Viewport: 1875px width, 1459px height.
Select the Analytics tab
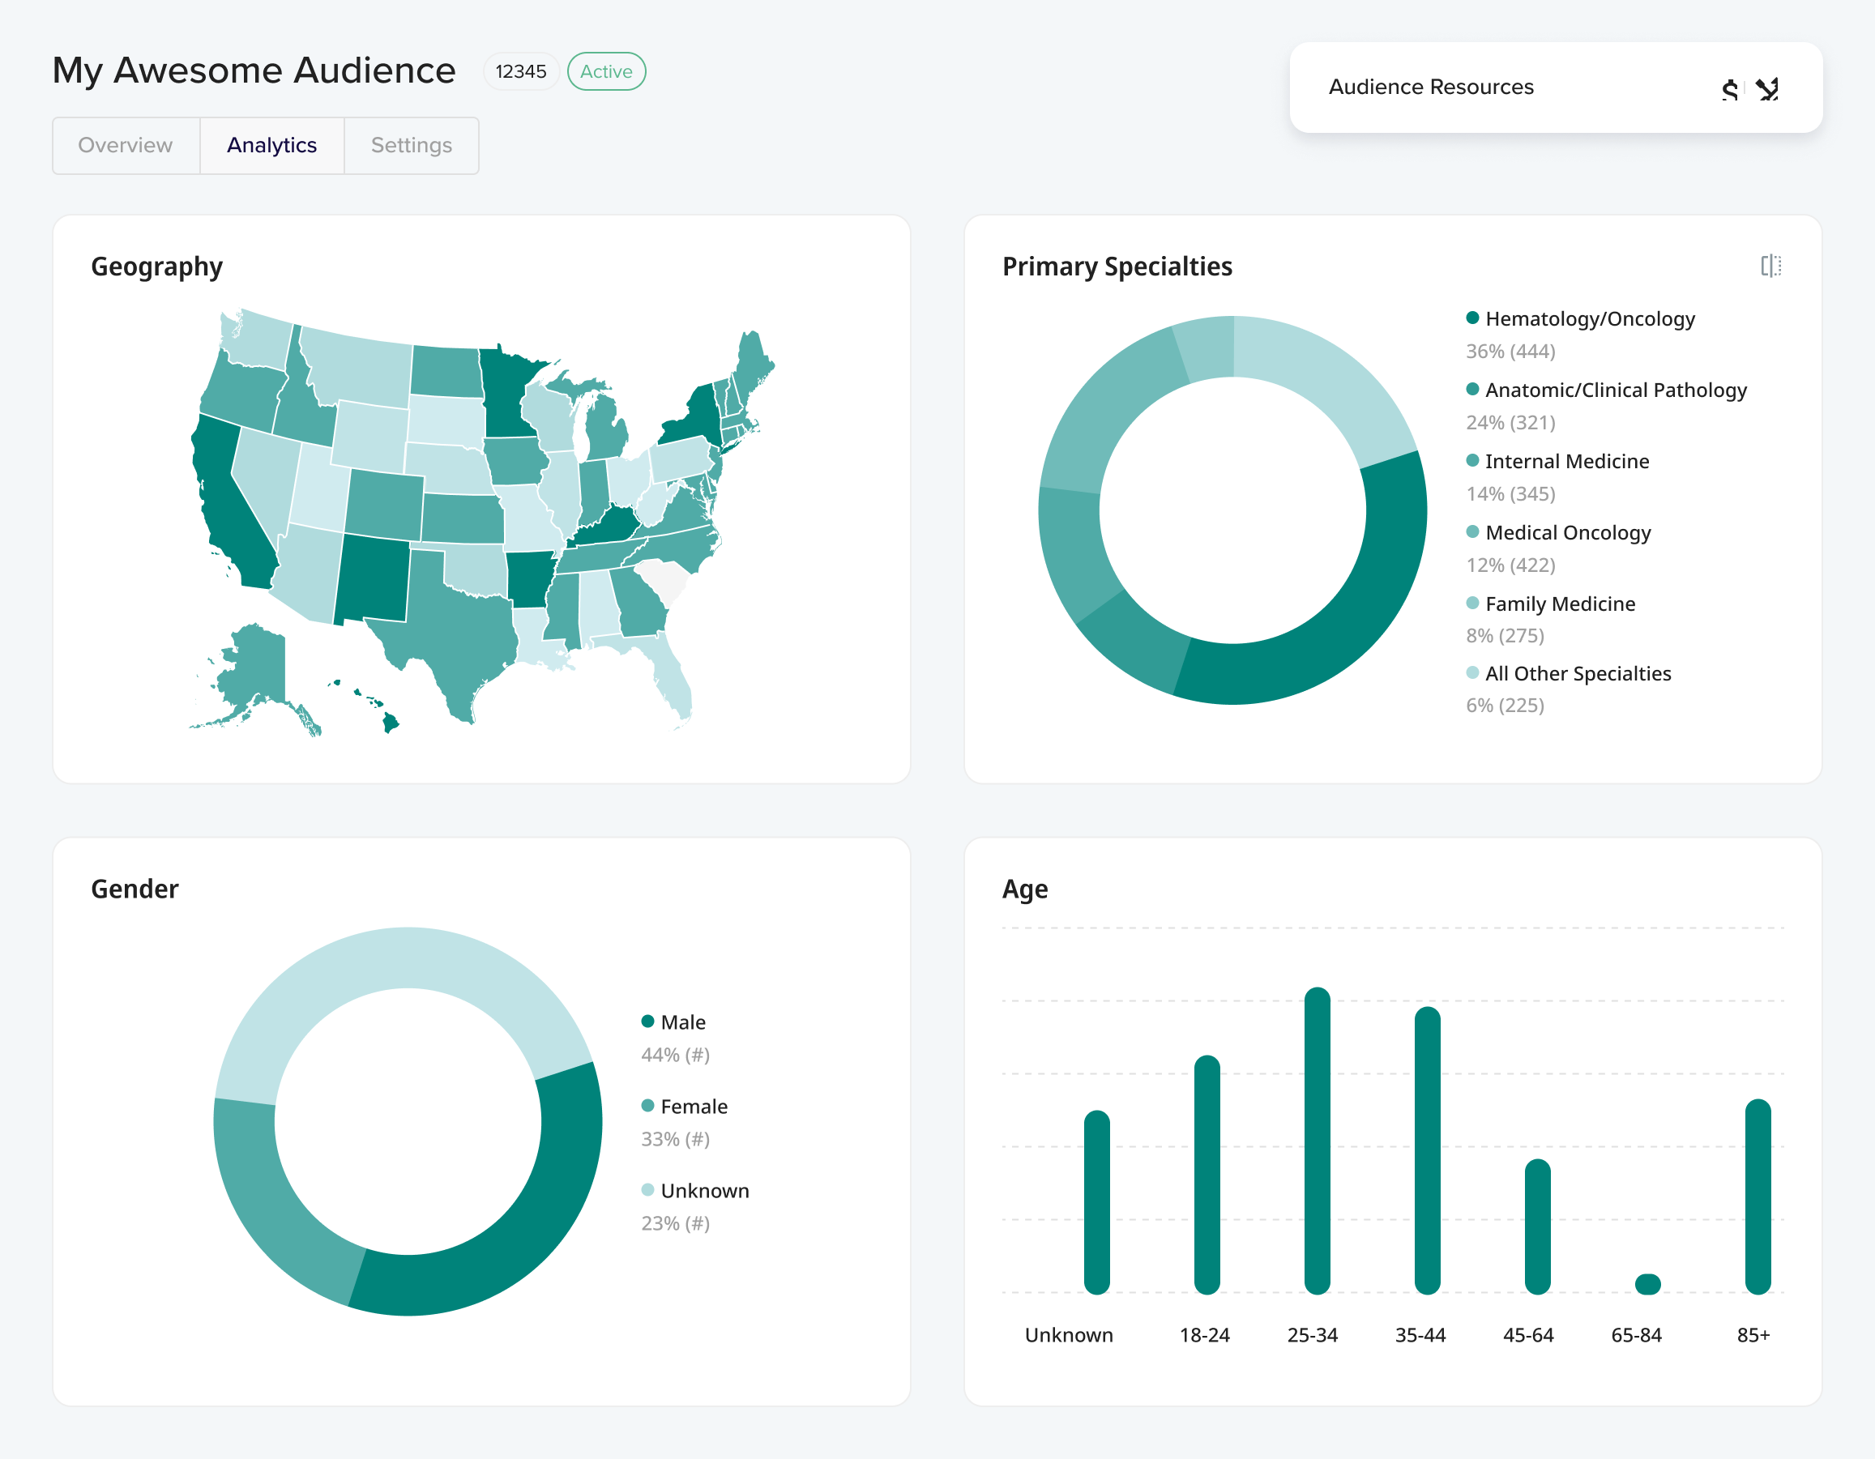[x=271, y=145]
